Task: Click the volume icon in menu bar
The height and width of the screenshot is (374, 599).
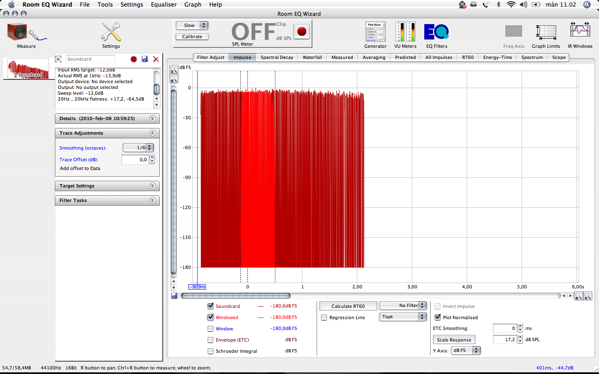Action: pyautogui.click(x=523, y=5)
